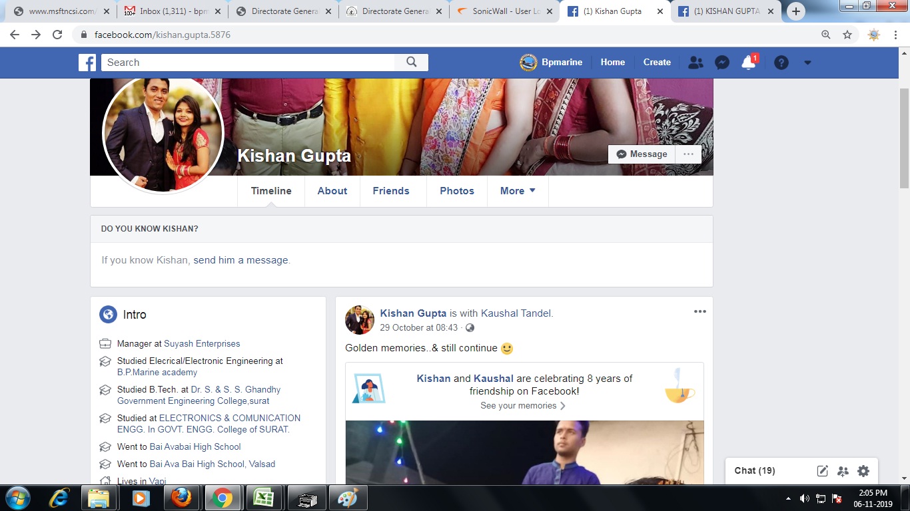This screenshot has width=910, height=511.
Task: Switch to the About tab
Action: tap(332, 191)
